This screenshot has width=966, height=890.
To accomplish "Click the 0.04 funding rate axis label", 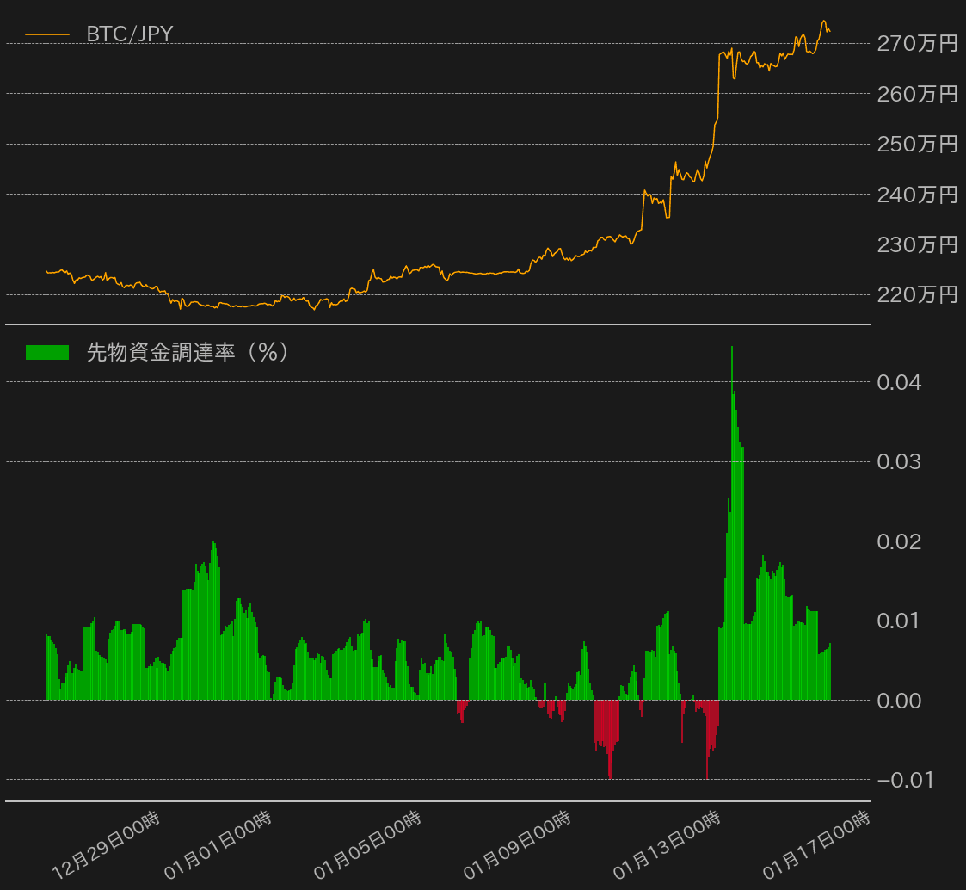I will 899,382.
